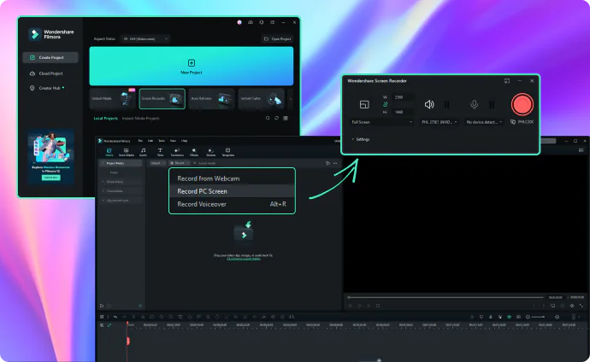Select the Effects icon in editor toolbar
This screenshot has width=590, height=362.
(194, 152)
